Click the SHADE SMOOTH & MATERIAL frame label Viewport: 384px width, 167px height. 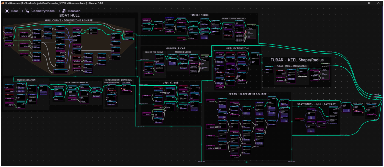point(118,80)
